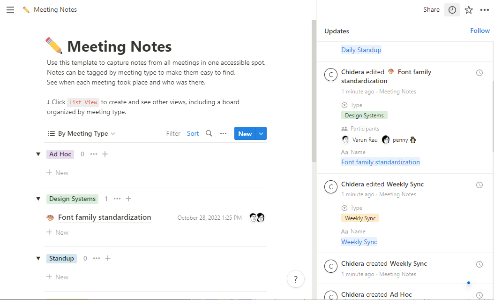Screen dimensions: 494x300
Task: Click the help question mark button
Action: tap(296, 279)
